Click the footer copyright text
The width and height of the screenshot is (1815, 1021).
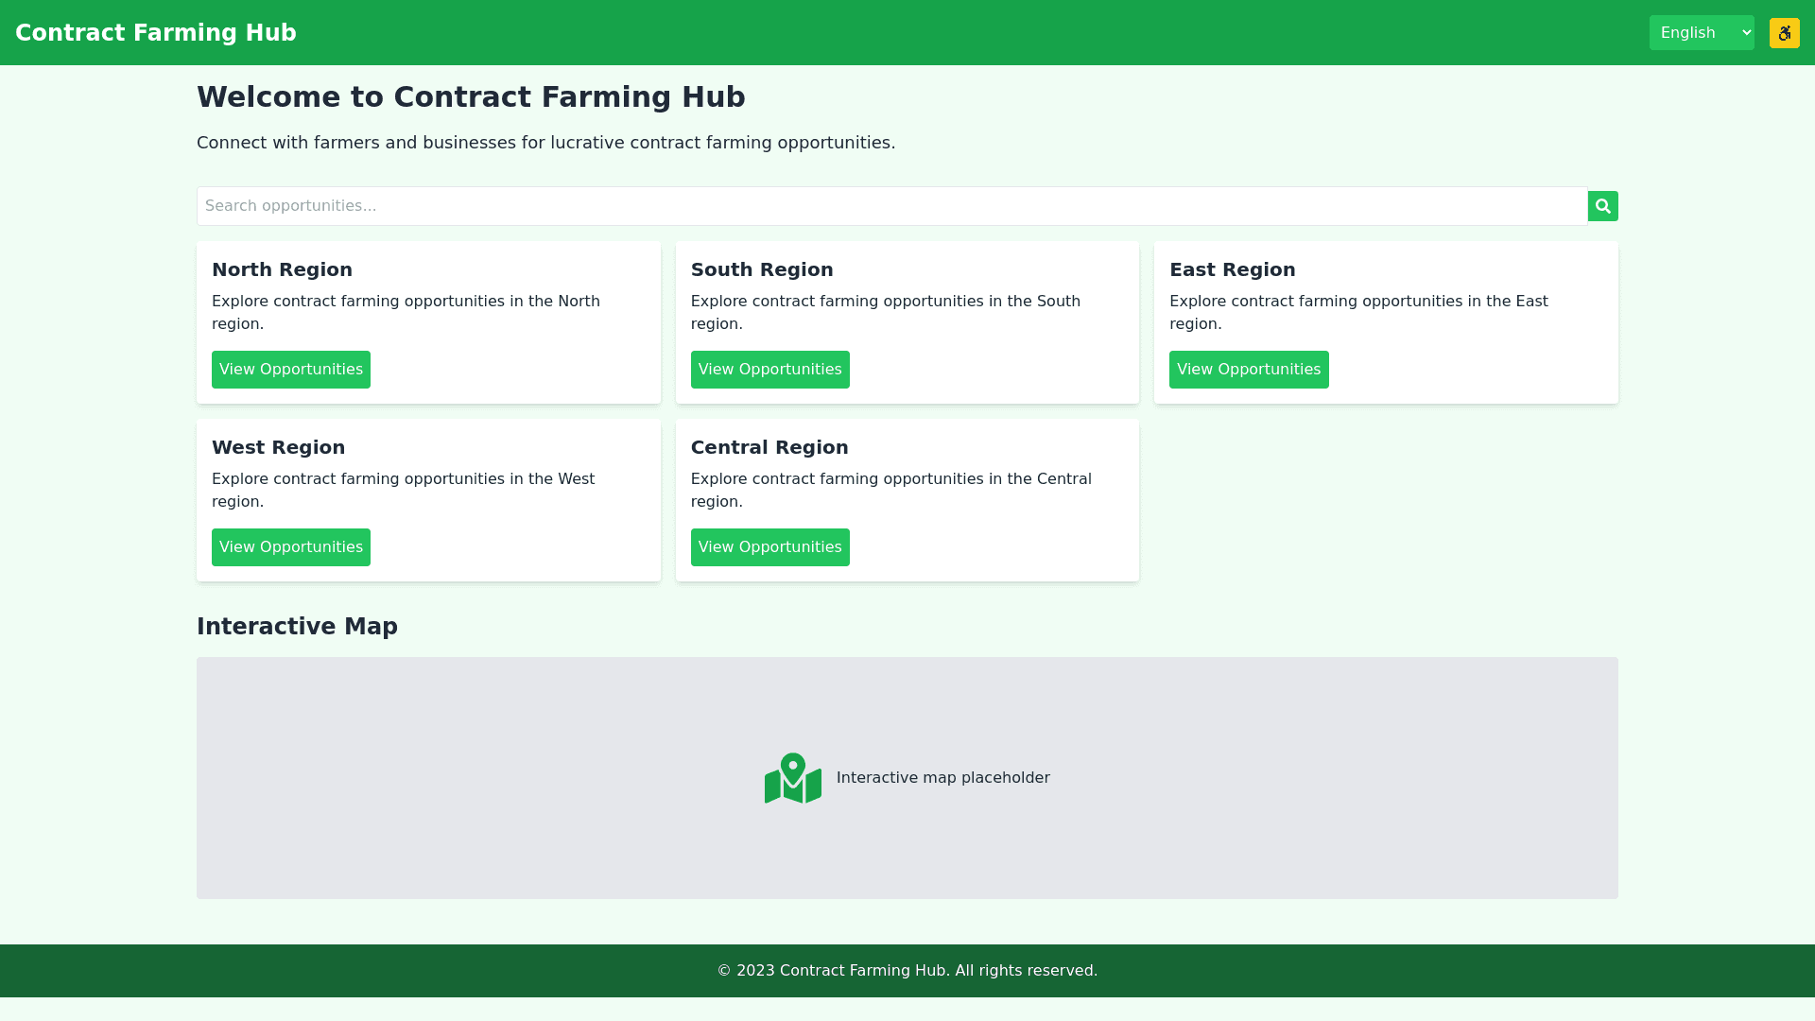tap(907, 971)
